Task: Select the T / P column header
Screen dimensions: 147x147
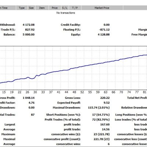Action: [x=75, y=8]
